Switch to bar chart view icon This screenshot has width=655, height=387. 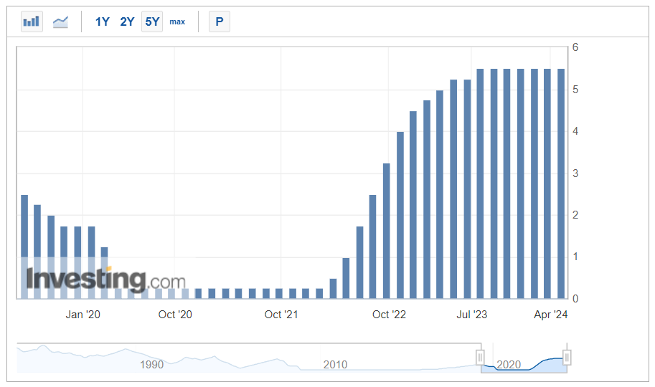[32, 21]
